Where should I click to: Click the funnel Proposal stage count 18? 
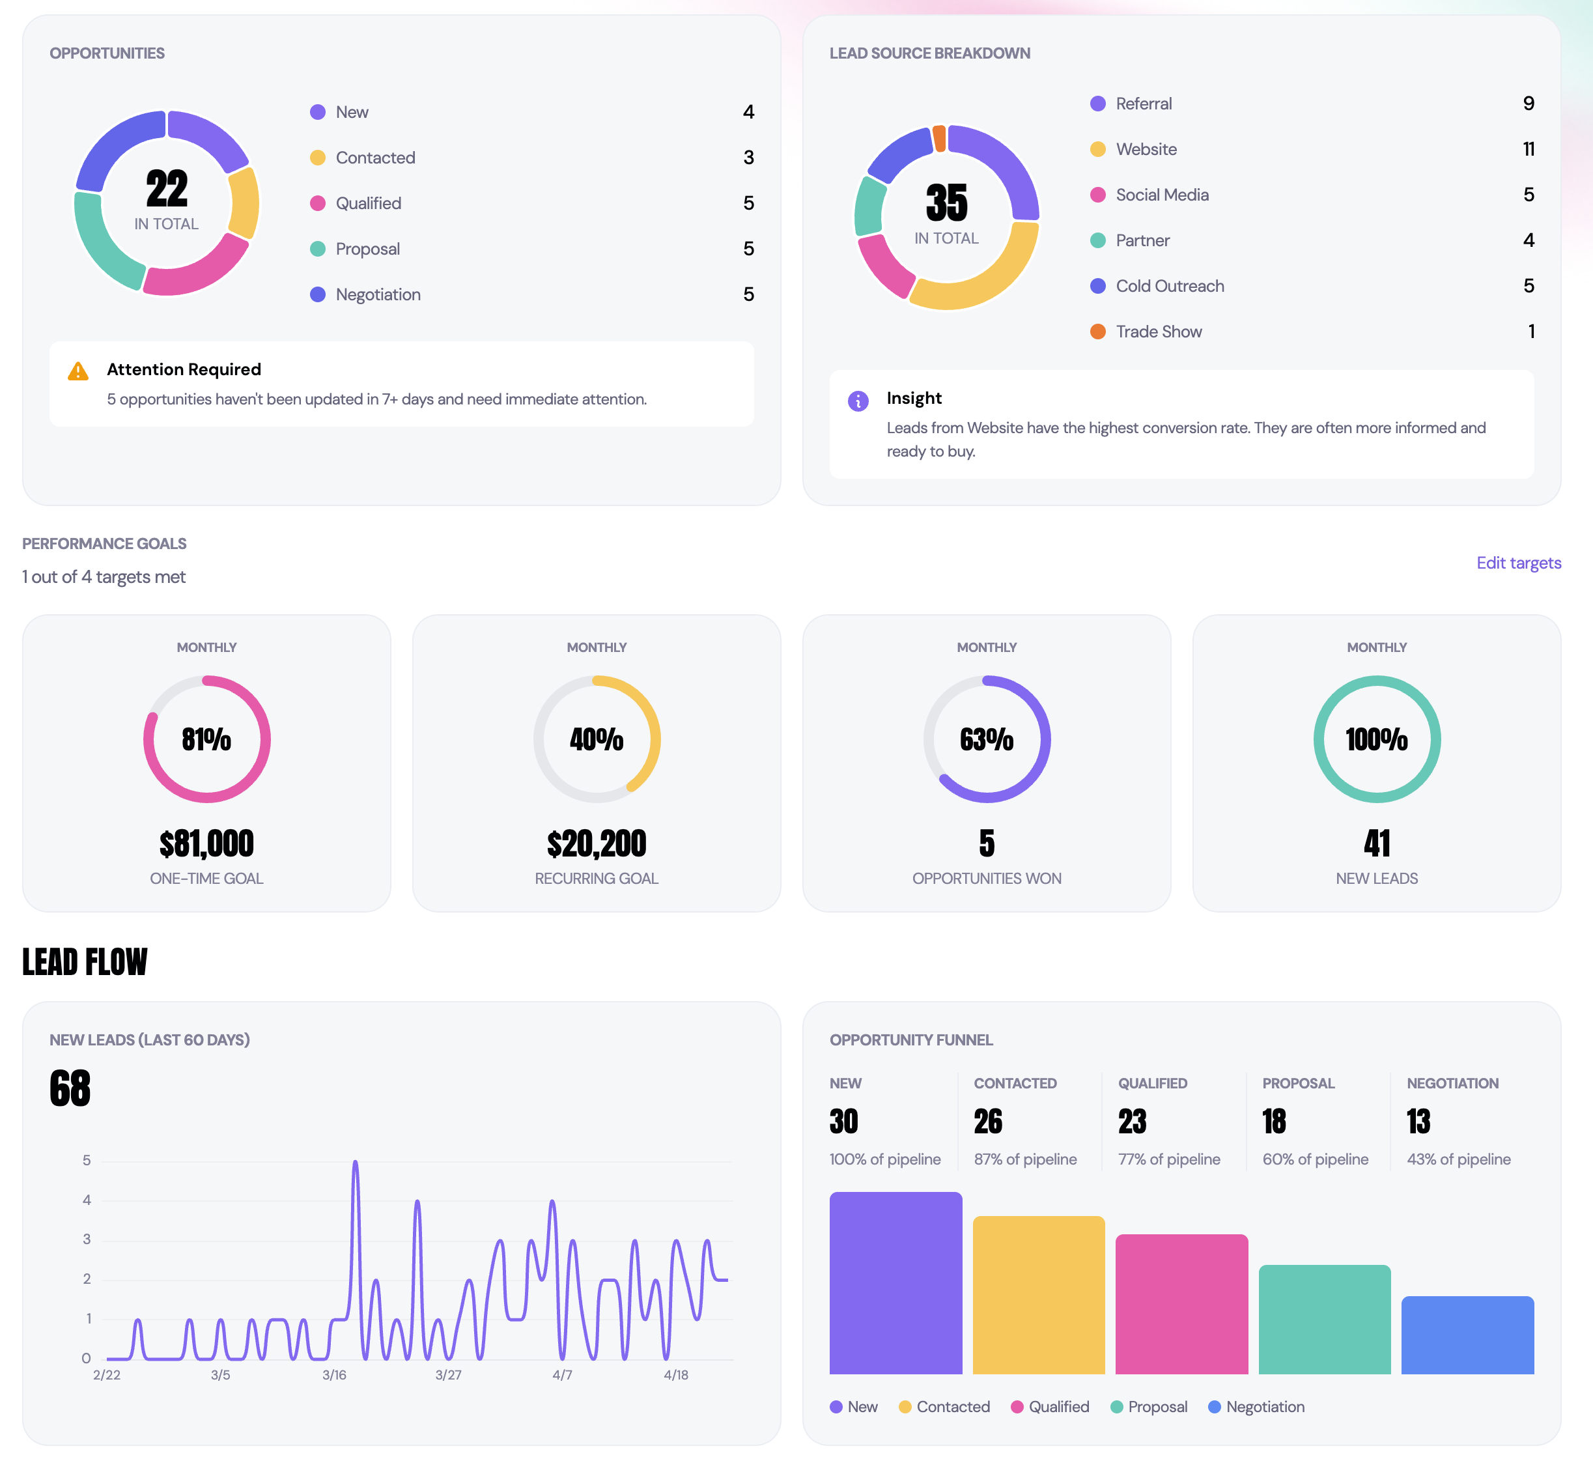coord(1275,1121)
